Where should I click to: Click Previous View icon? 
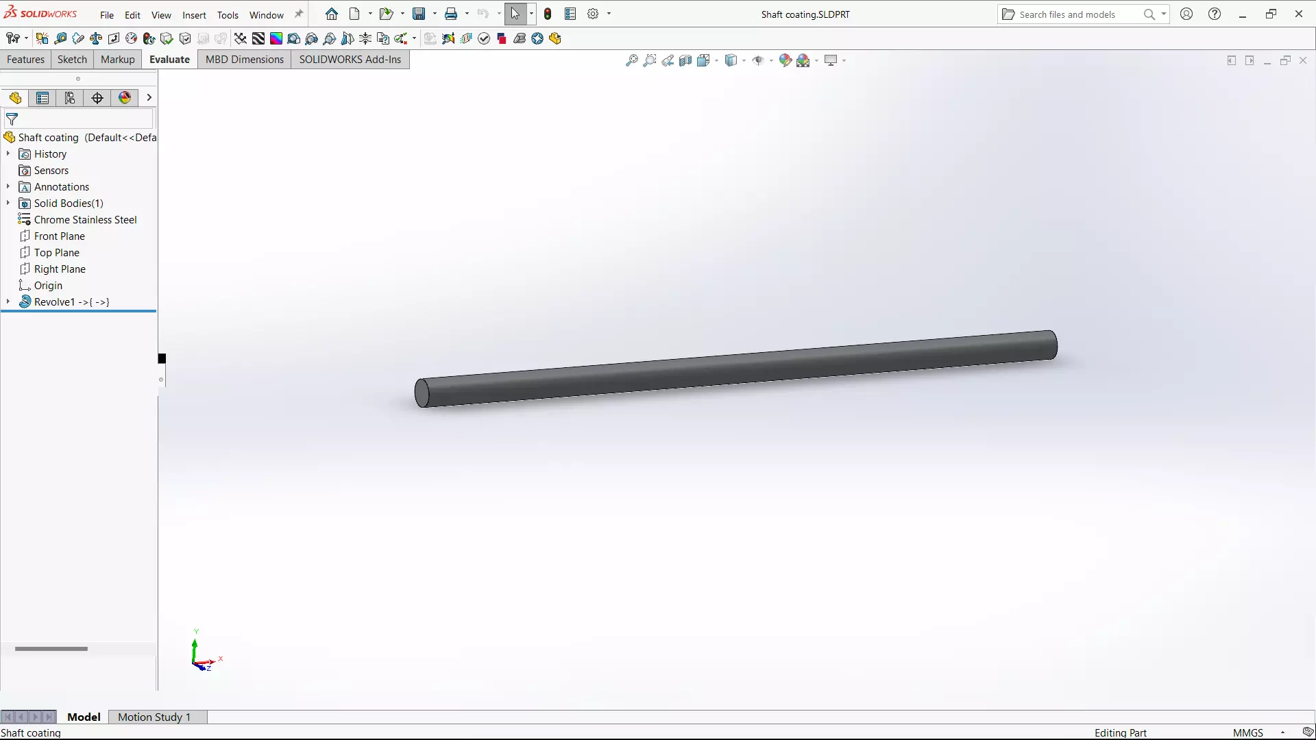pyautogui.click(x=668, y=60)
